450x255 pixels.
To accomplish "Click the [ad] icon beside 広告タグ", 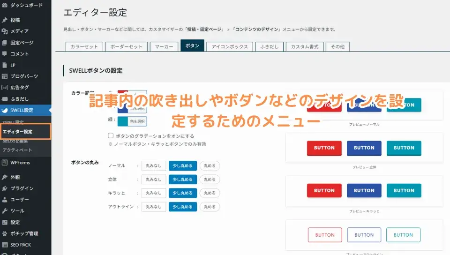I will point(5,87).
